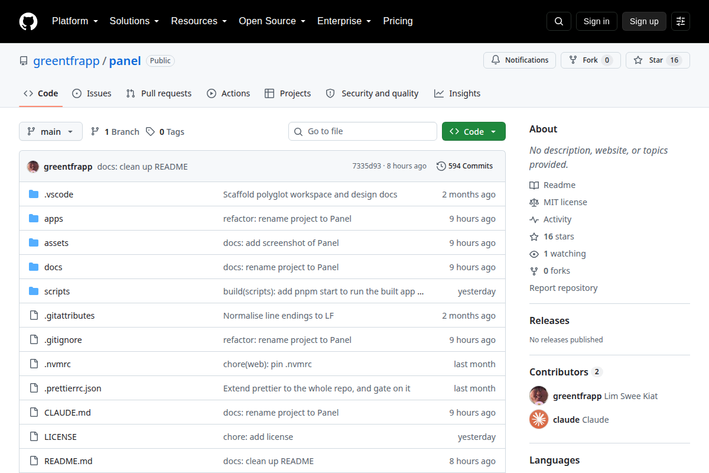
Task: Click the LICENSE file icon
Action: (34, 437)
